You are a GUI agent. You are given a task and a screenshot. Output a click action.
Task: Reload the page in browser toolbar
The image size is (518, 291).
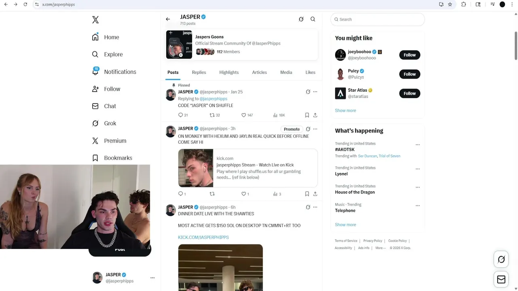25,4
